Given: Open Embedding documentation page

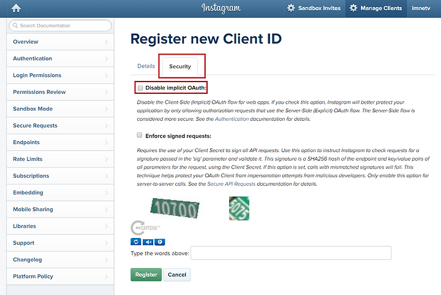Looking at the screenshot, I should (60, 193).
